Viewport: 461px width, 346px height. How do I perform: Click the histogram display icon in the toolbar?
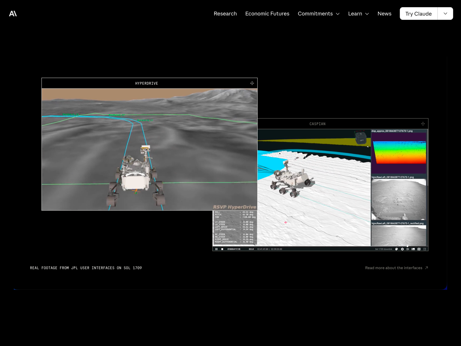tap(413, 249)
